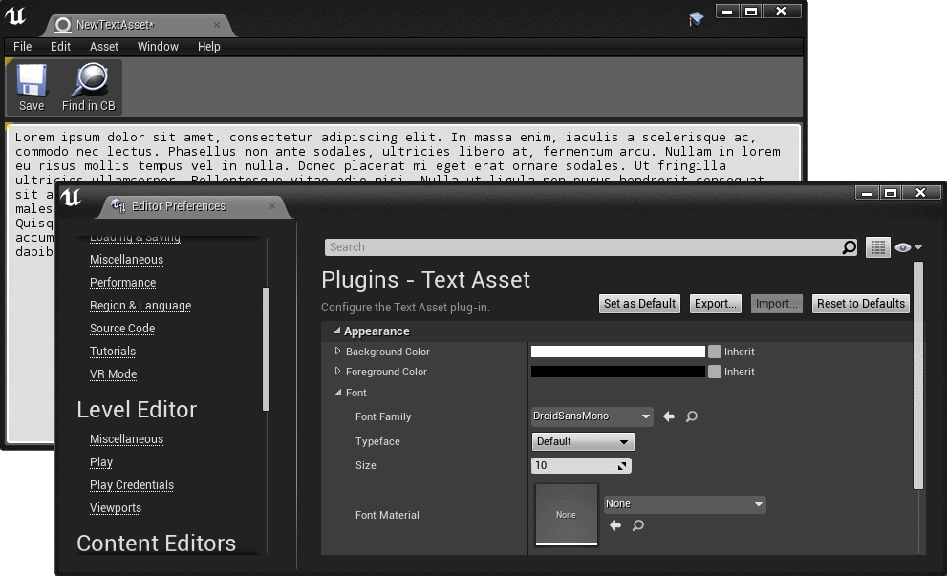
Task: Open Font Material None dropdown
Action: tap(685, 504)
